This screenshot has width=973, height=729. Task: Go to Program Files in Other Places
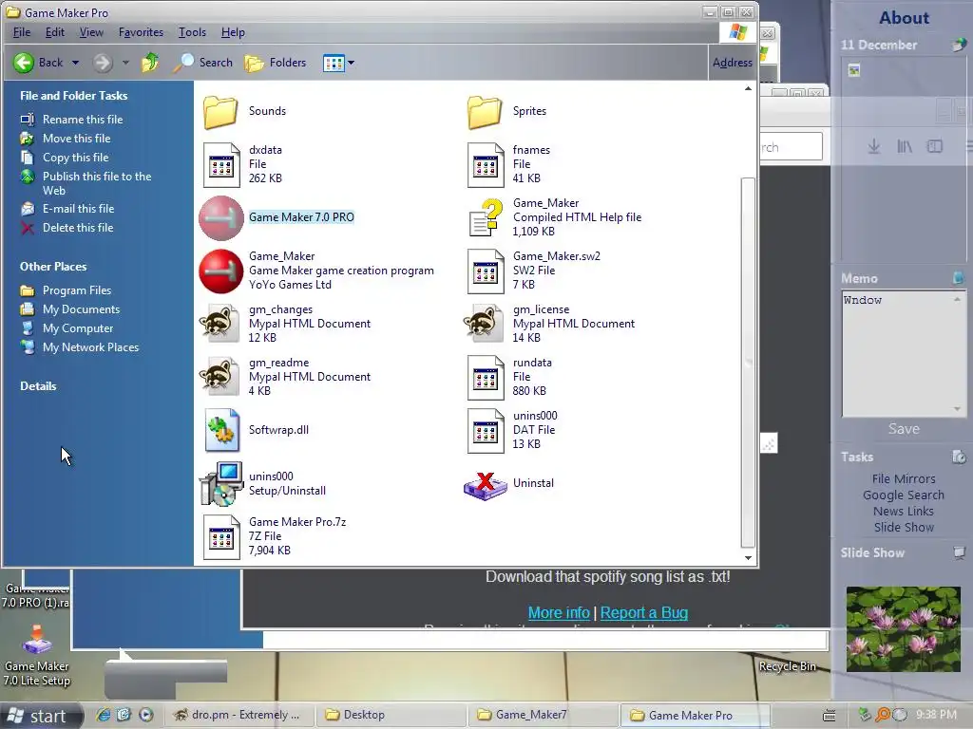pyautogui.click(x=77, y=290)
